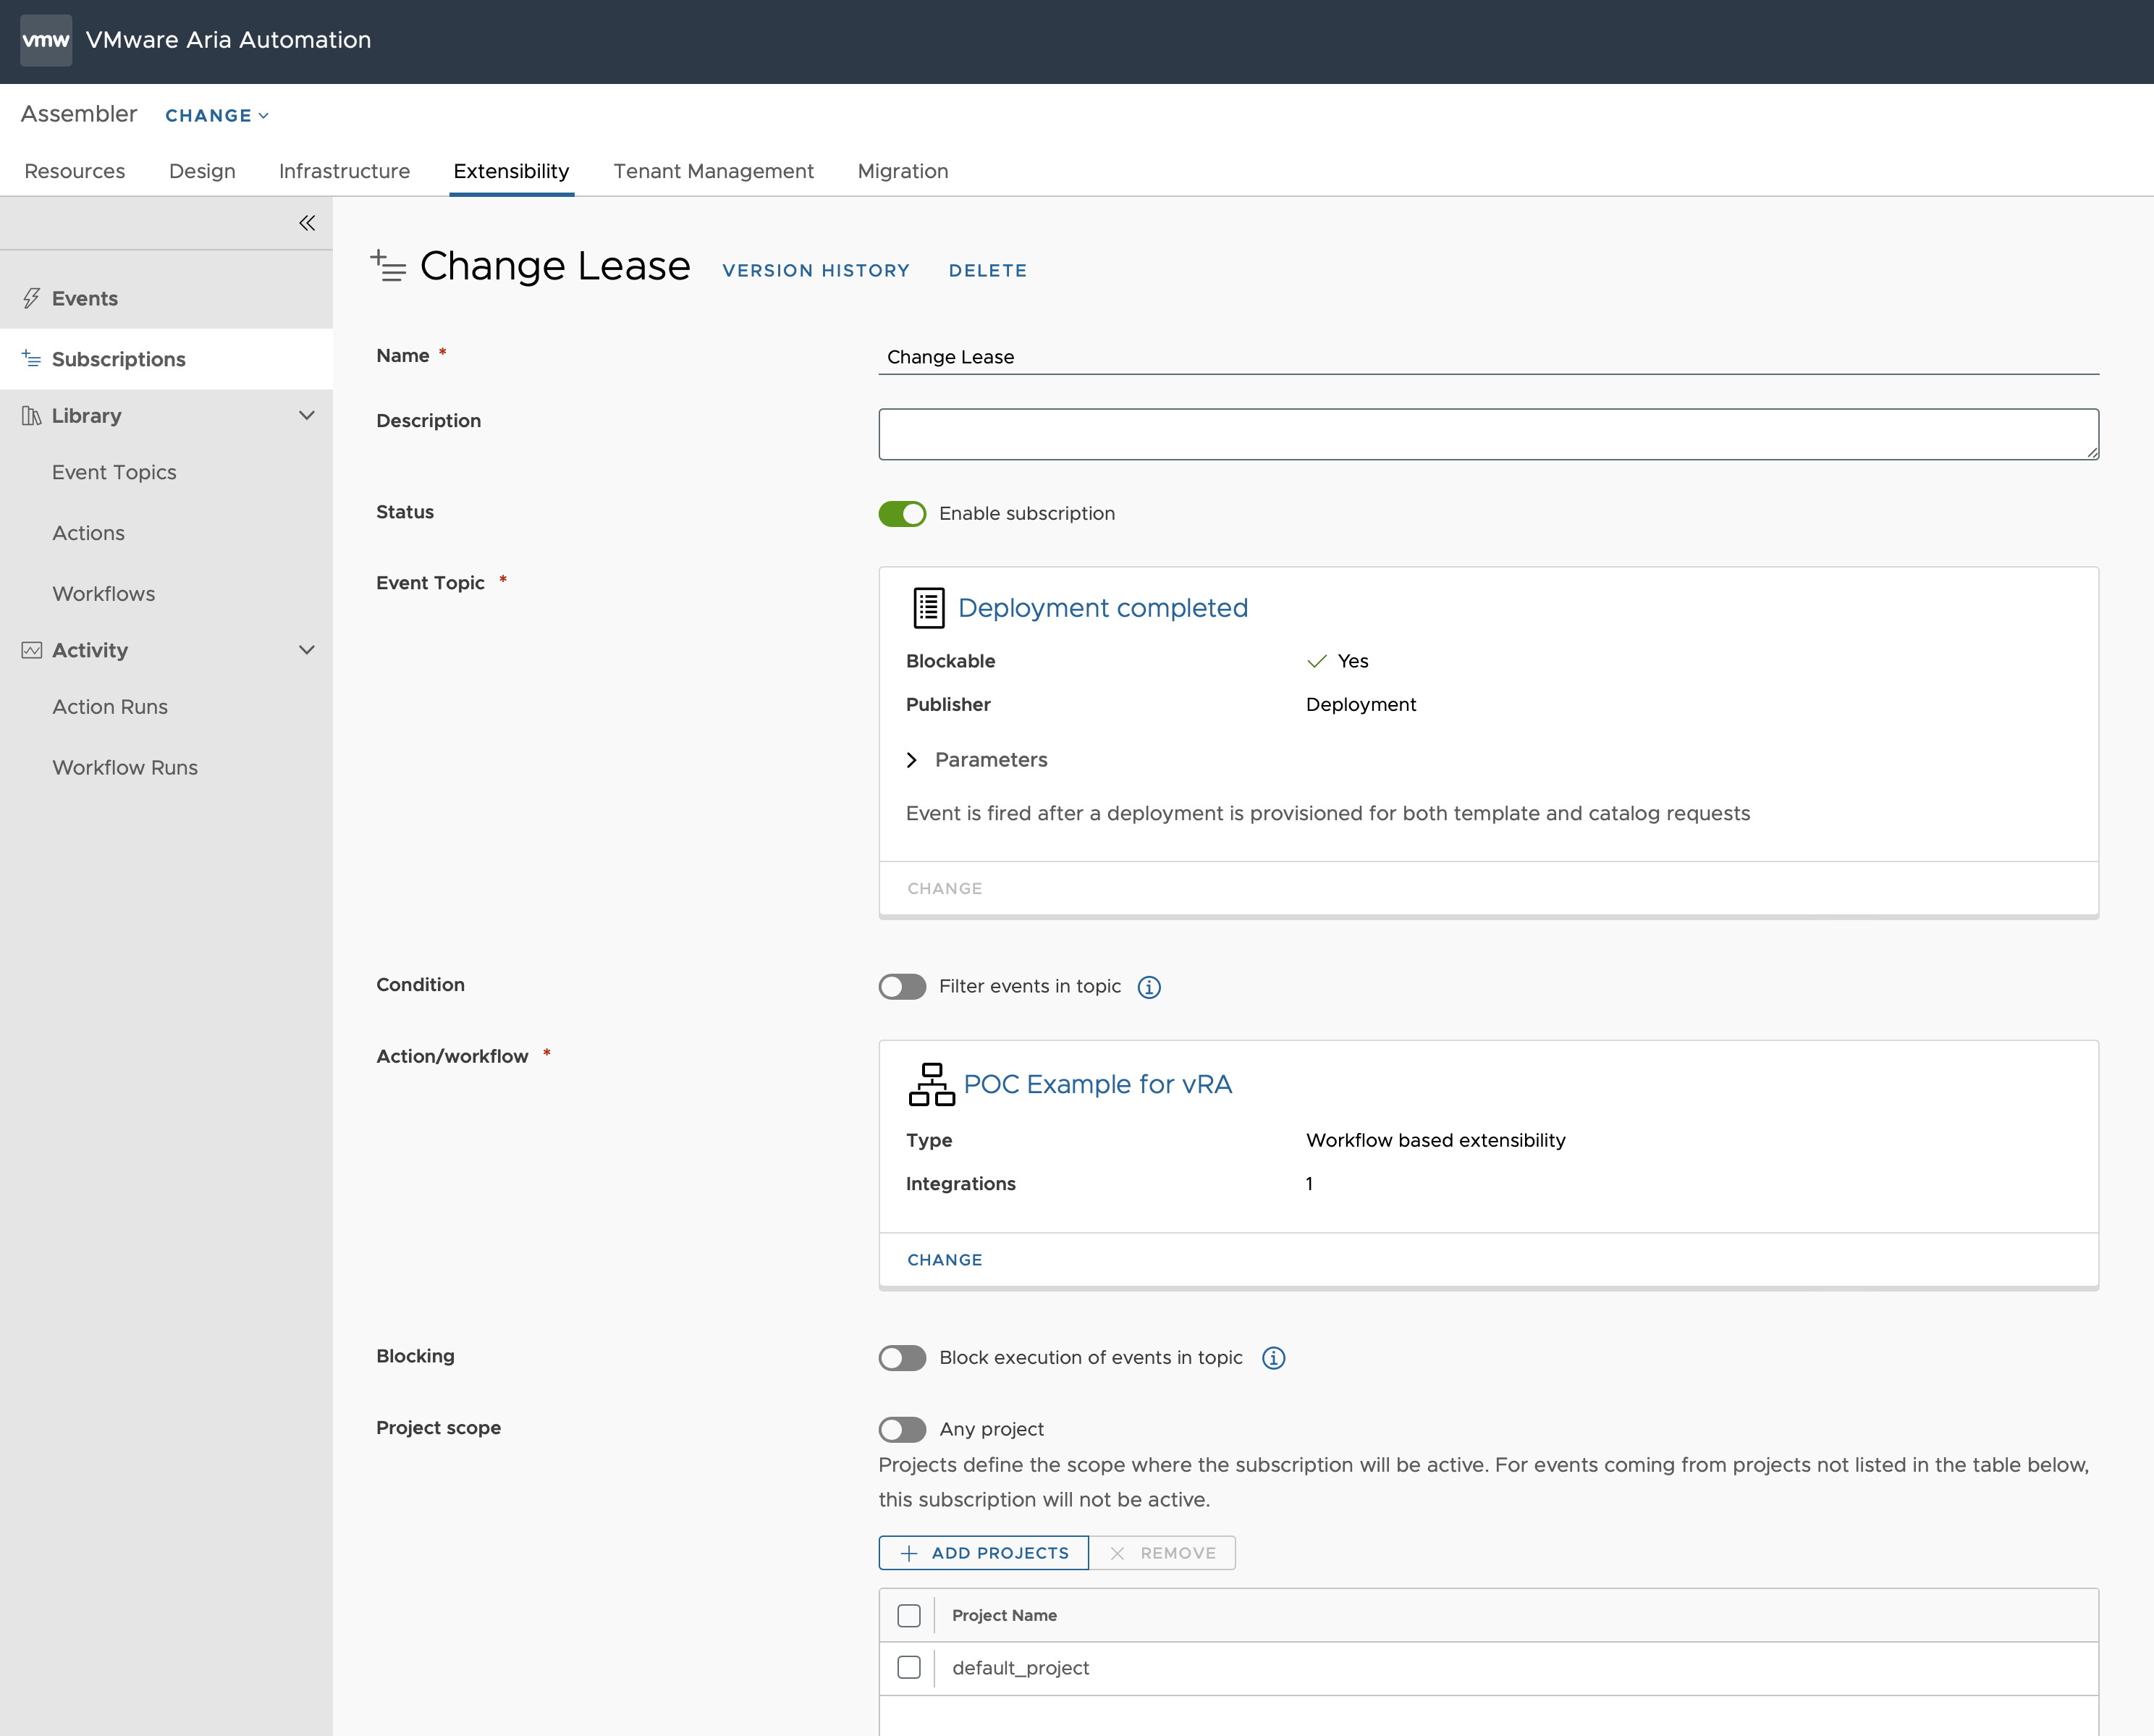
Task: Click the Name input field
Action: (x=1488, y=357)
